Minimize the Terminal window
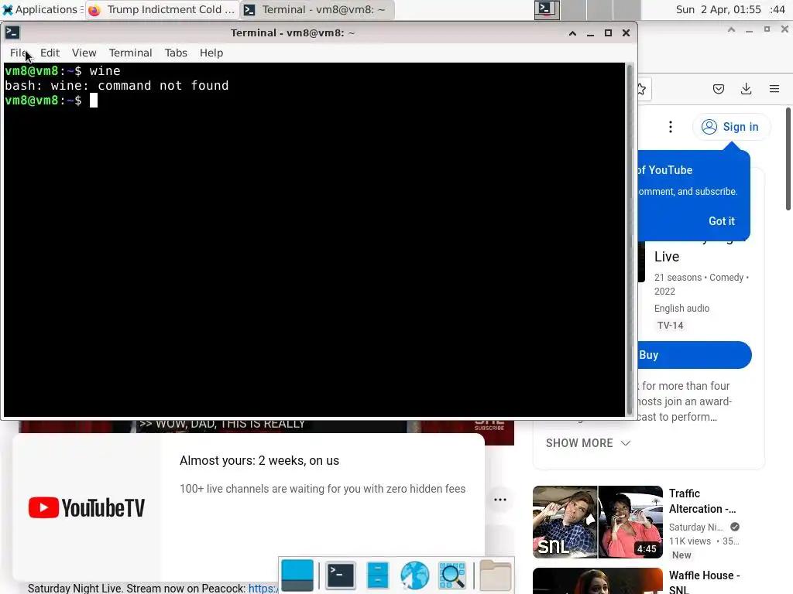The height and width of the screenshot is (594, 793). click(x=590, y=32)
